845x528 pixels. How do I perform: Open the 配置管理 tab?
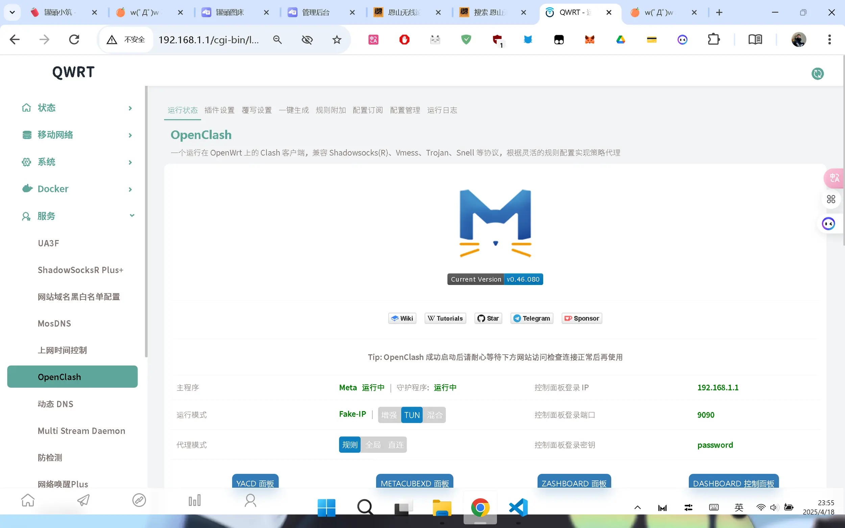405,110
